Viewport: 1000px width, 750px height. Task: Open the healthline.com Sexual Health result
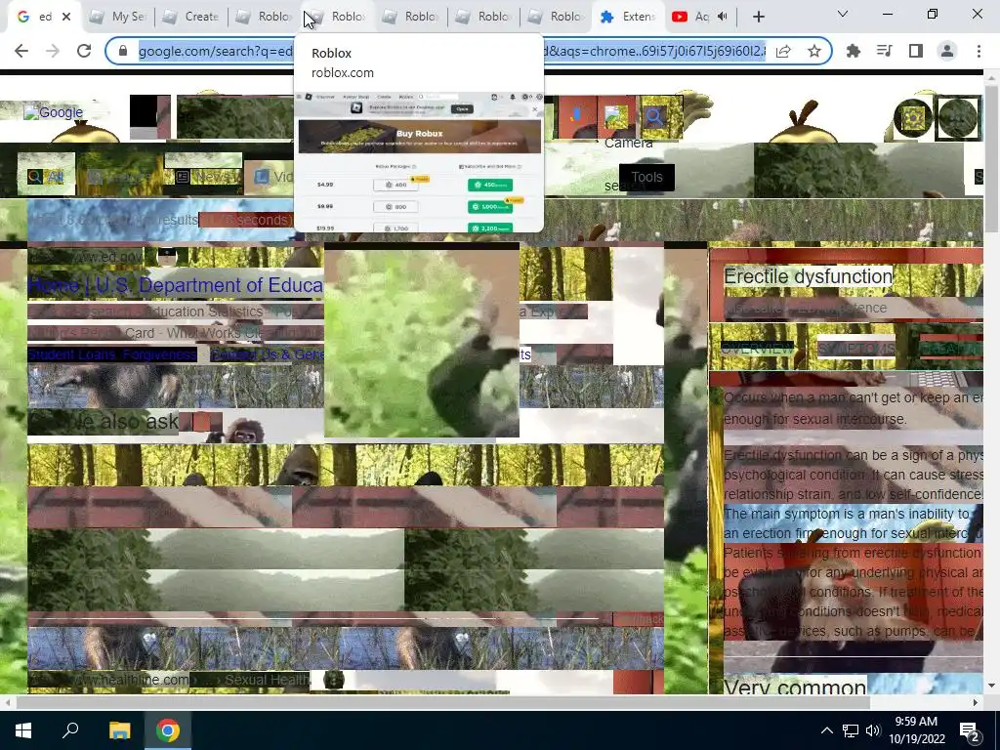coord(169,680)
